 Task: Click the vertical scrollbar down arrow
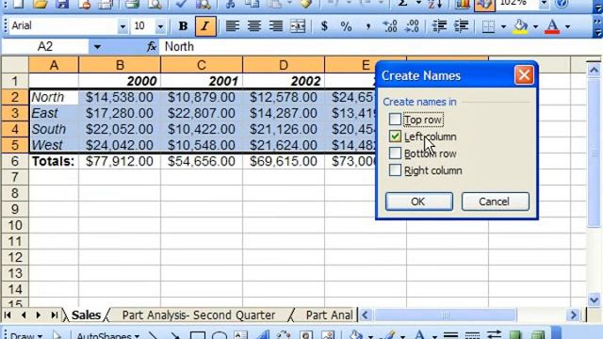594,299
